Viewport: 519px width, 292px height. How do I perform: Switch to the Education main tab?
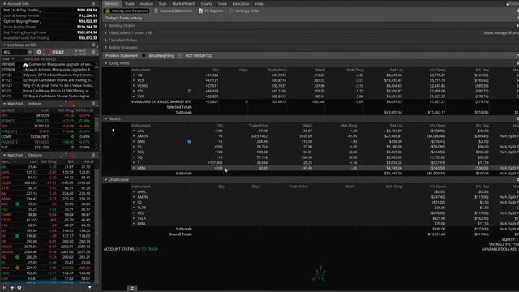[x=241, y=3]
